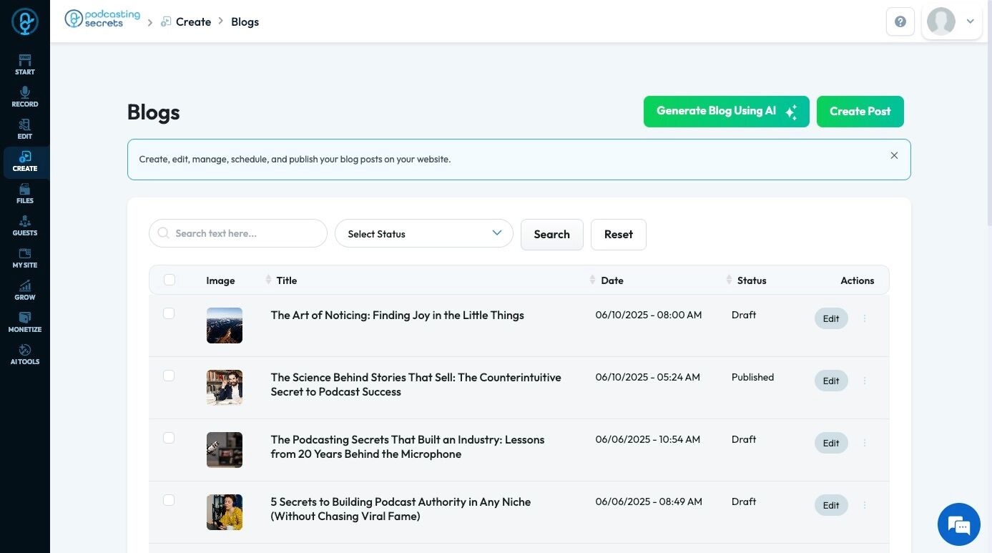This screenshot has width=992, height=553.
Task: Expand the user profile avatar menu
Action: pyautogui.click(x=953, y=21)
